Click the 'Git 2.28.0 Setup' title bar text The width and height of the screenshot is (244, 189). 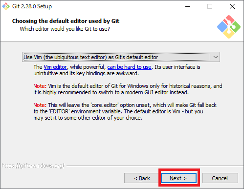[32, 6]
